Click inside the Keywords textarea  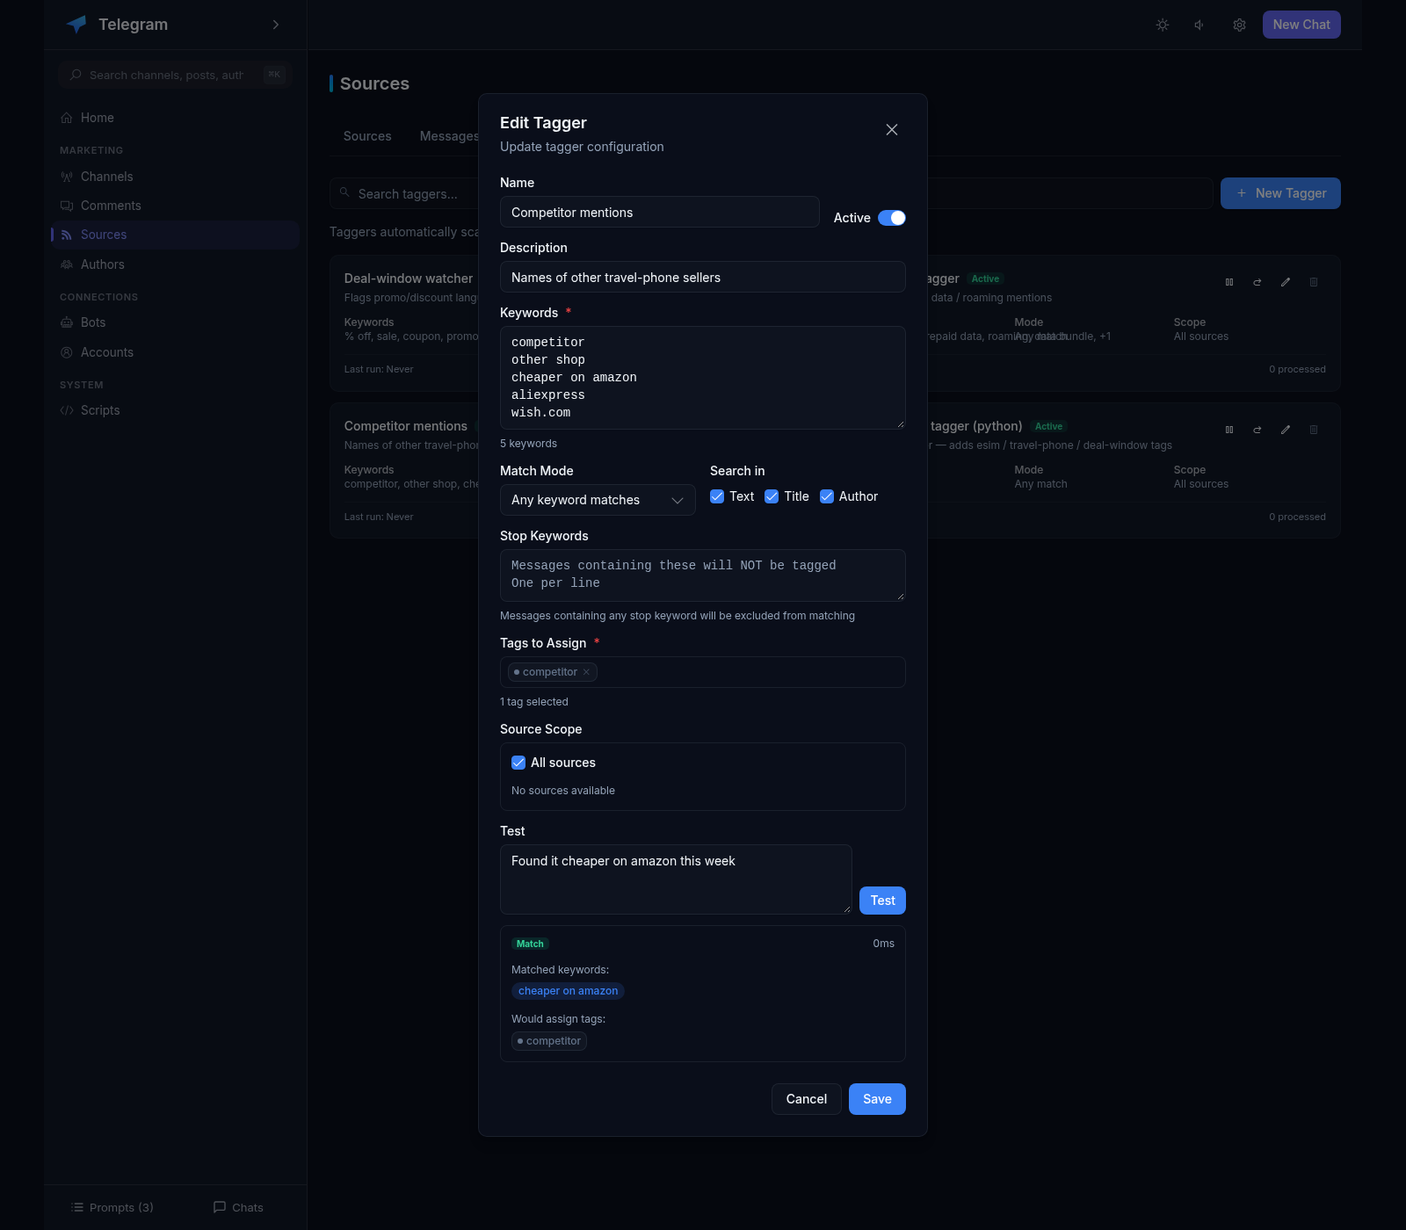pos(703,378)
